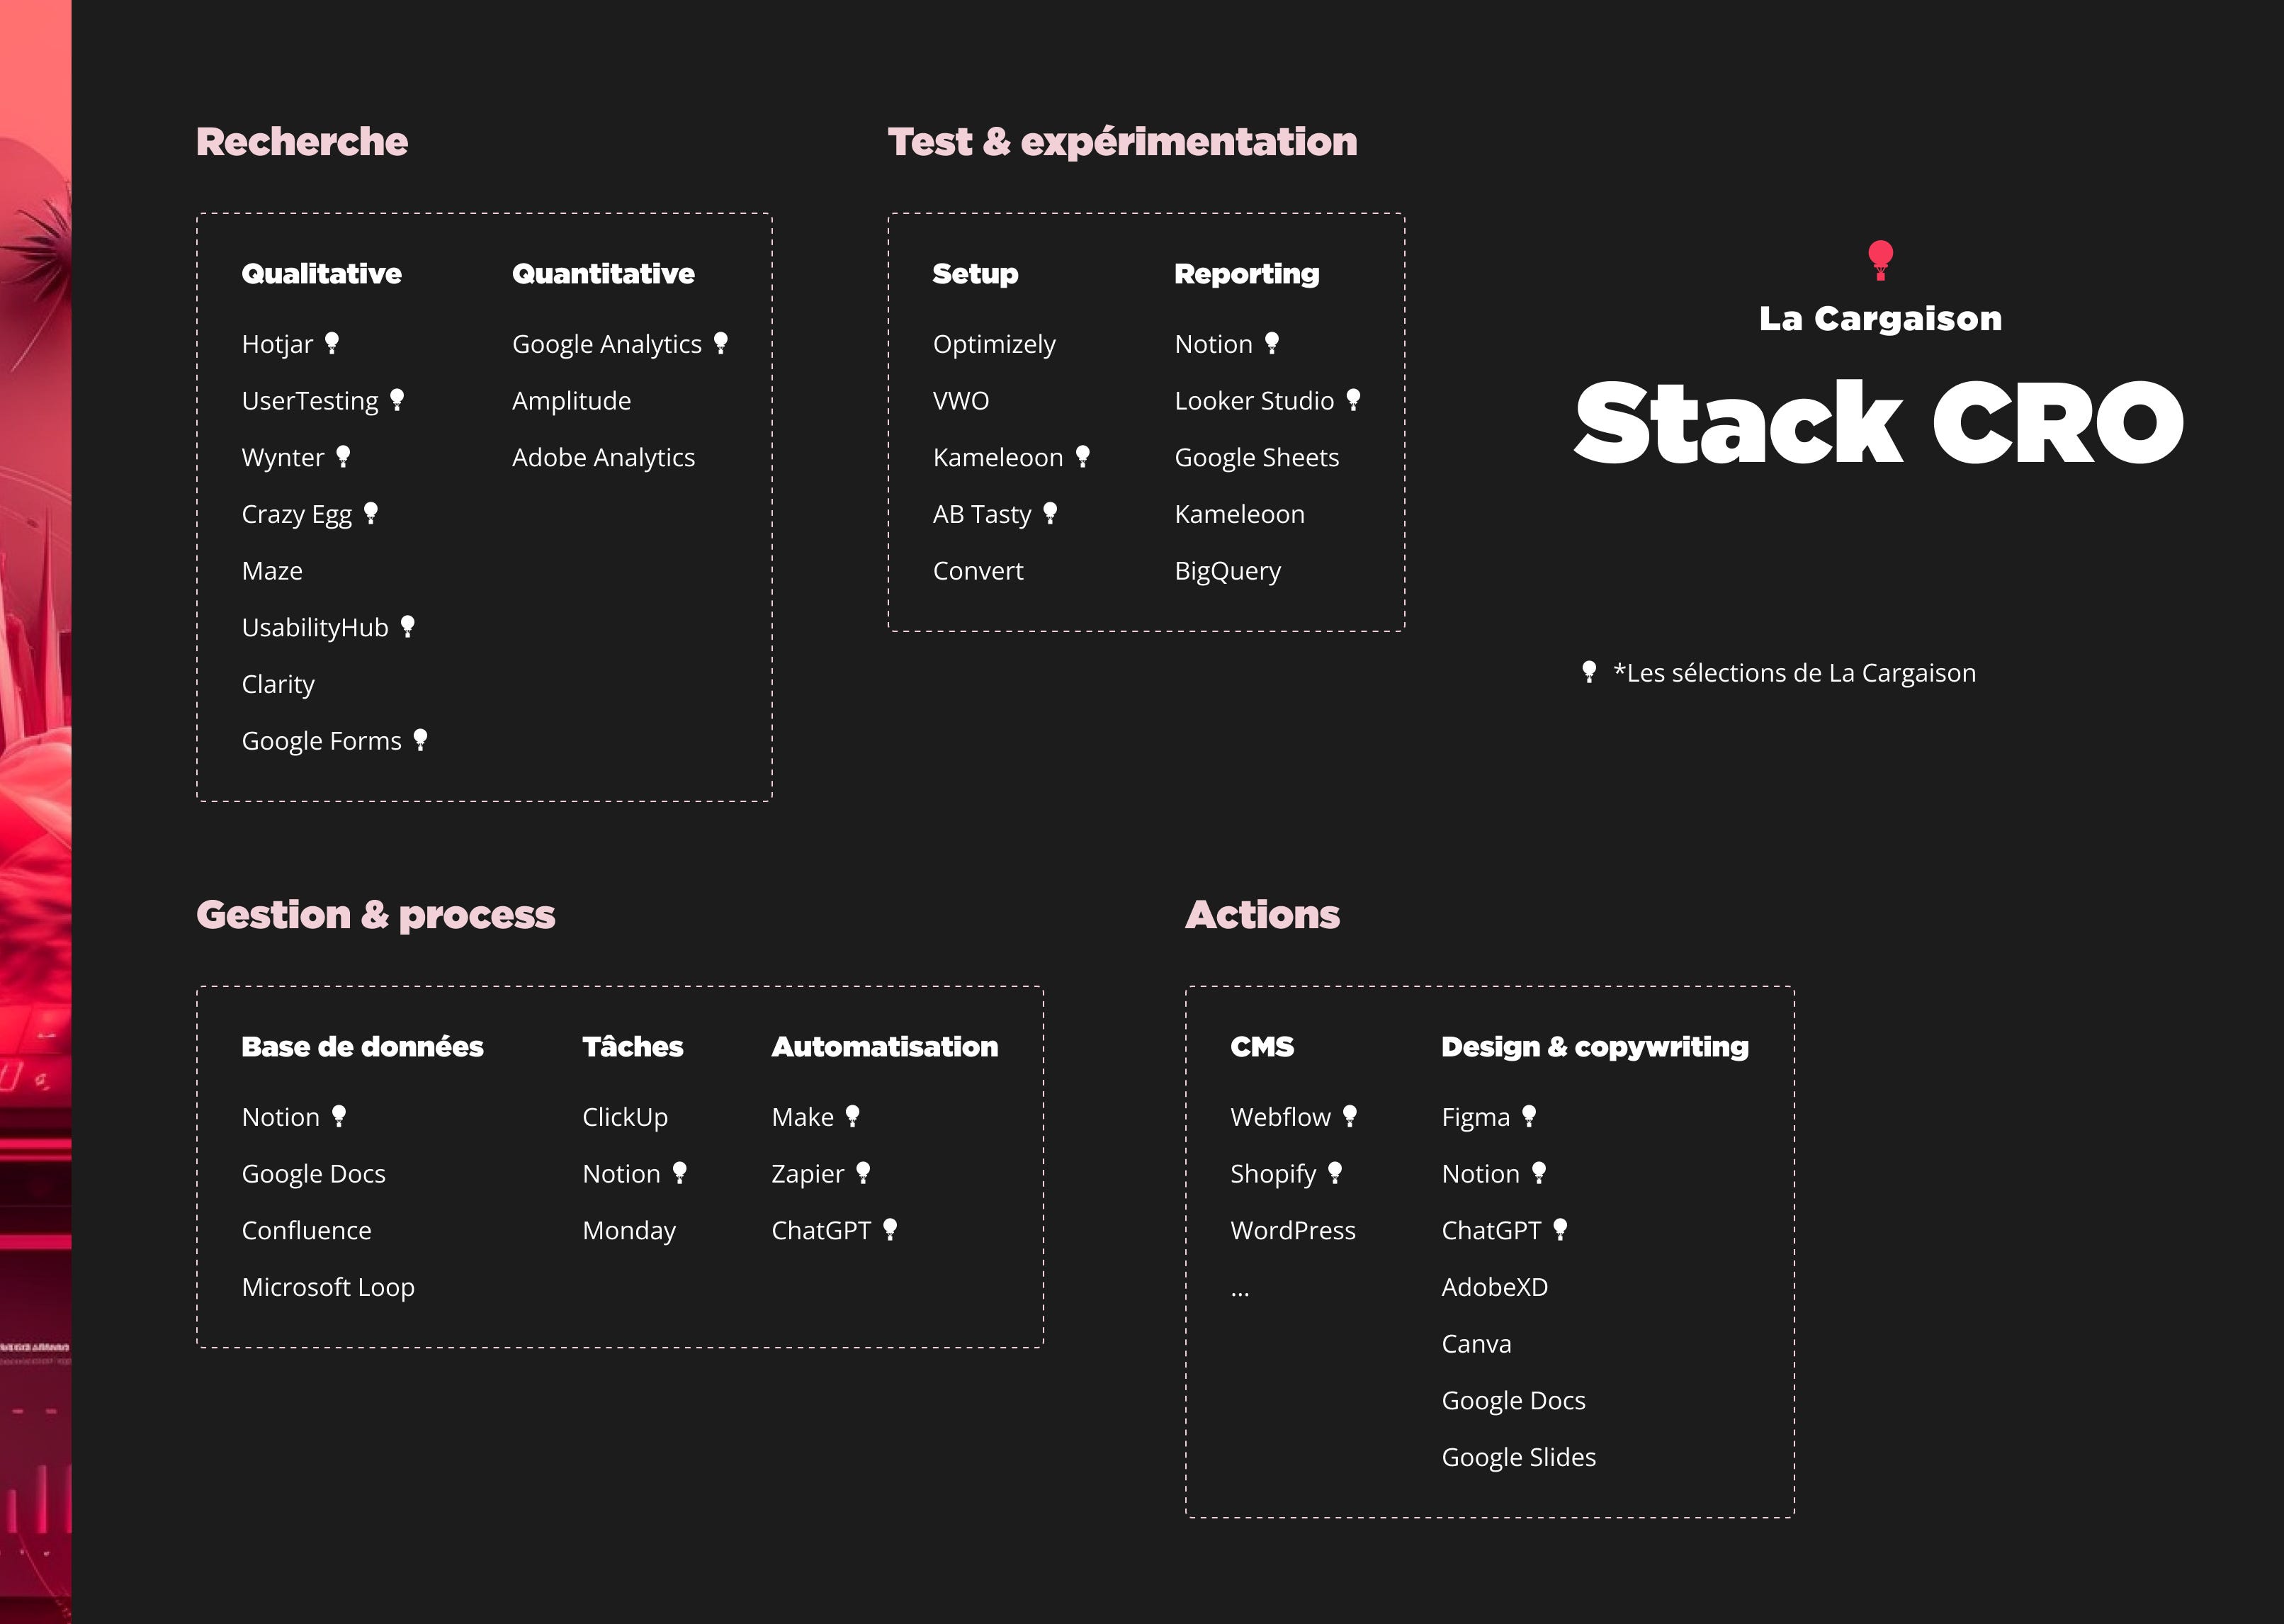Click the Actions section heading
2284x1624 pixels.
coord(1262,913)
